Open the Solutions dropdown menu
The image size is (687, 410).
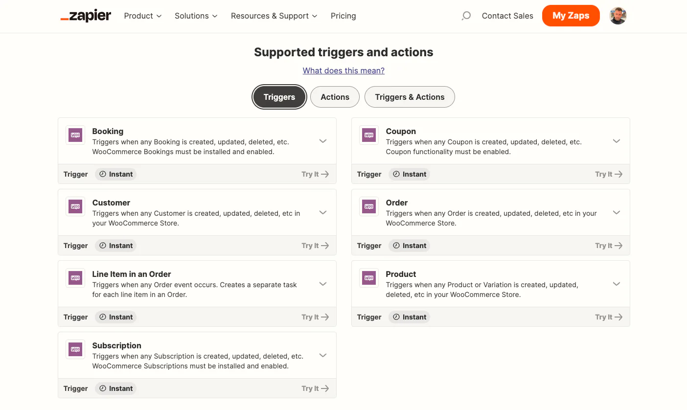point(196,16)
